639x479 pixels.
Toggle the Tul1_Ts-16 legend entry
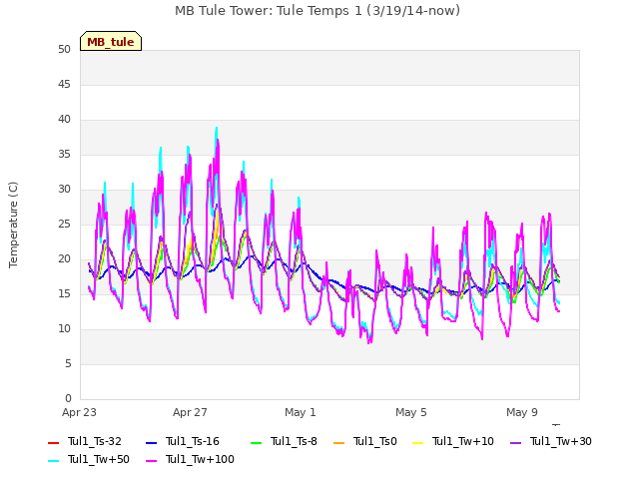[182, 441]
